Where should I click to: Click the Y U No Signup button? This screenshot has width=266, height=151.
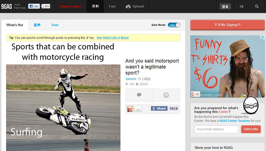(x=227, y=25)
